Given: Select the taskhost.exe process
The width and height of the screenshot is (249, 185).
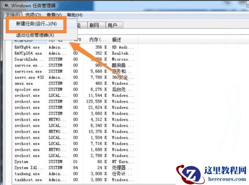Looking at the screenshot, I should point(28,180).
